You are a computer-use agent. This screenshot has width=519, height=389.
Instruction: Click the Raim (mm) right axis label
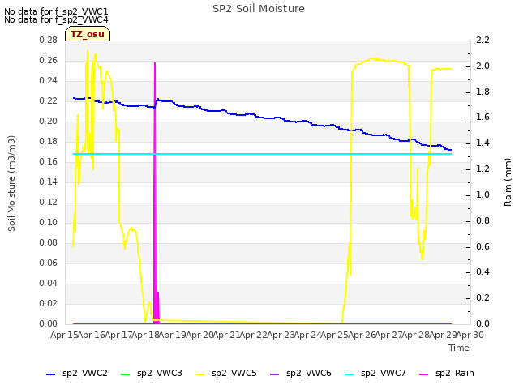click(508, 182)
